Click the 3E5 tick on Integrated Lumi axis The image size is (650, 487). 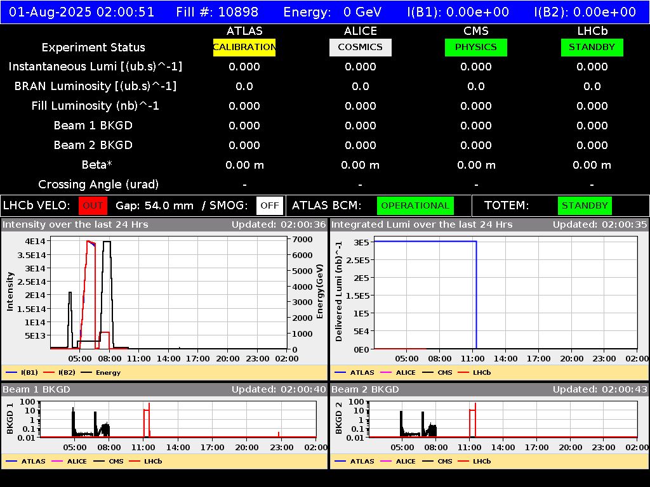coord(361,242)
